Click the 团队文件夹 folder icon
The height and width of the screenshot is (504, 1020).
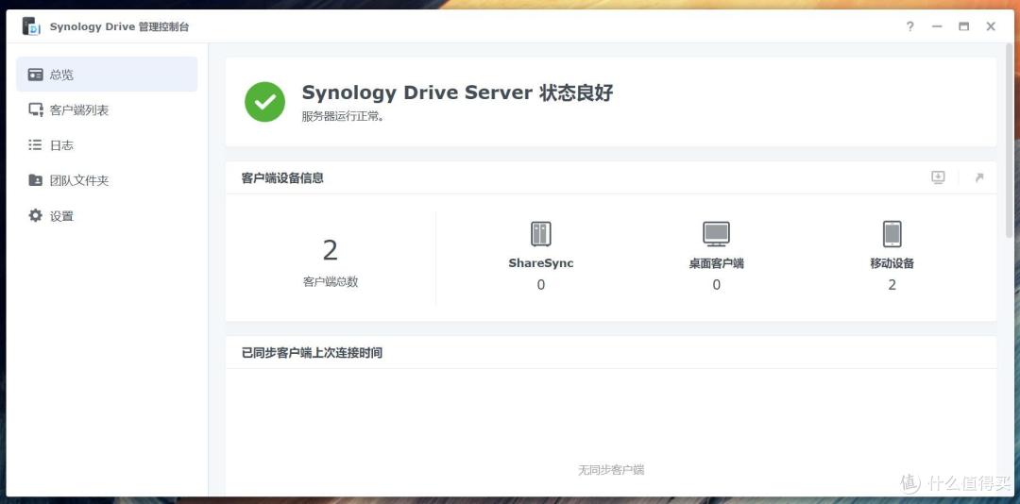point(35,180)
